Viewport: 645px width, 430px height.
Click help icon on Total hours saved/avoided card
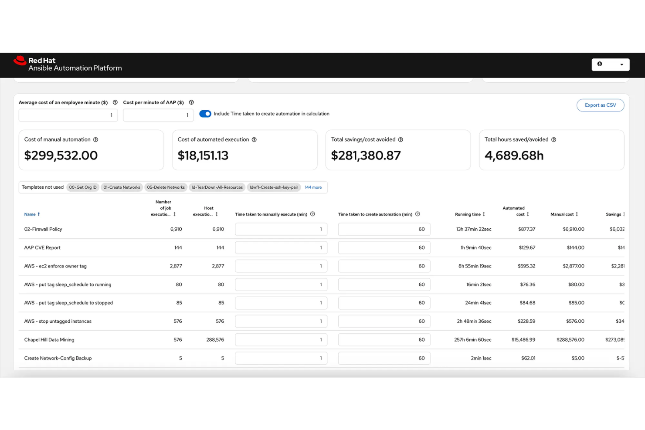coord(554,139)
